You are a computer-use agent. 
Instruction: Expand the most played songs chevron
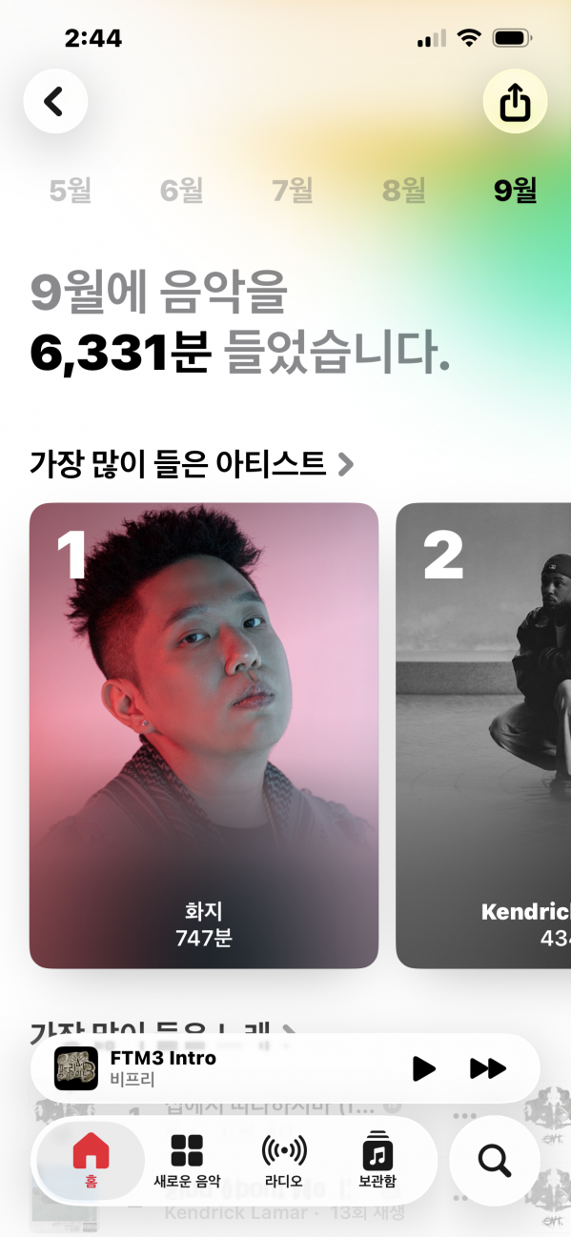(291, 1031)
